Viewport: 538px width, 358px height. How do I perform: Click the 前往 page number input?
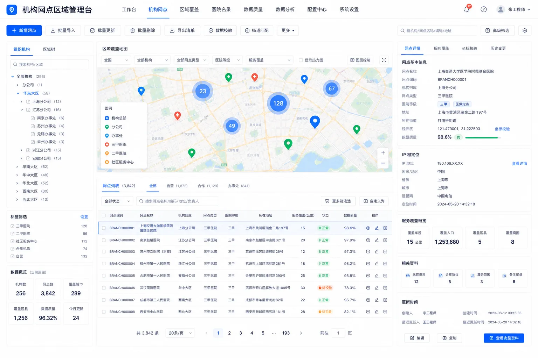click(x=338, y=333)
